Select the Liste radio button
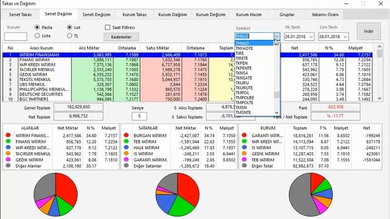Screen dimensions: 390x219 (37, 36)
